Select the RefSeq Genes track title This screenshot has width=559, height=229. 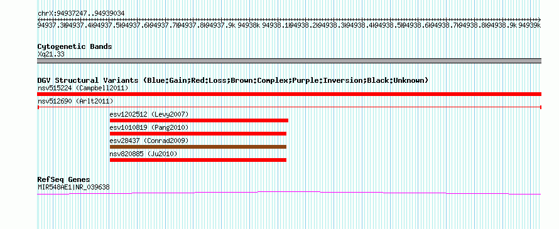pyautogui.click(x=64, y=179)
